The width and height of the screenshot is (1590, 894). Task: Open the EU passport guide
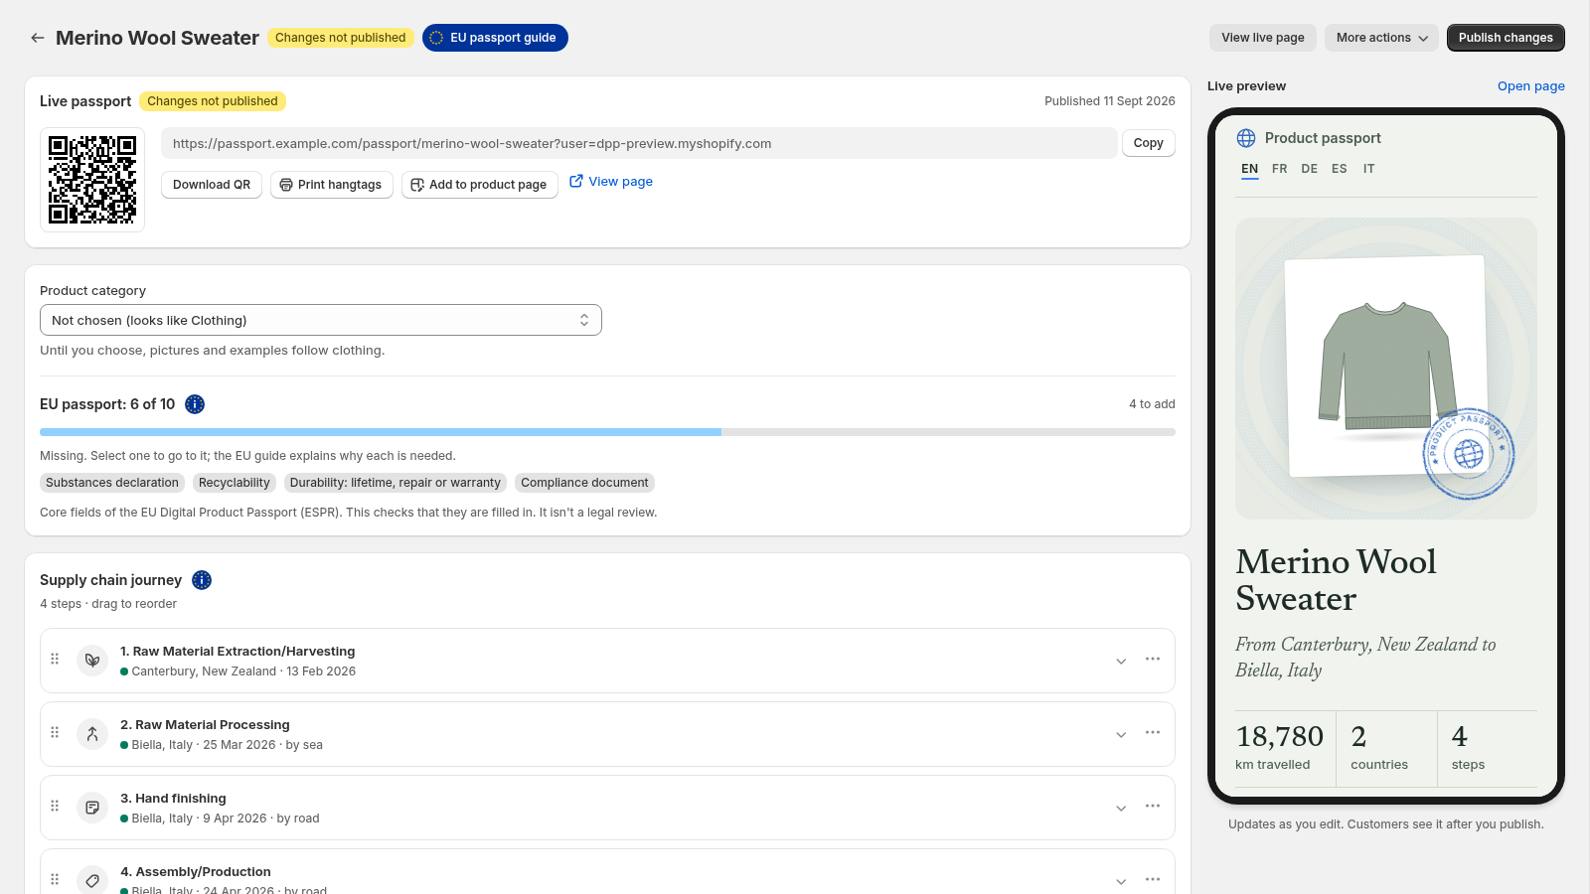tap(495, 38)
